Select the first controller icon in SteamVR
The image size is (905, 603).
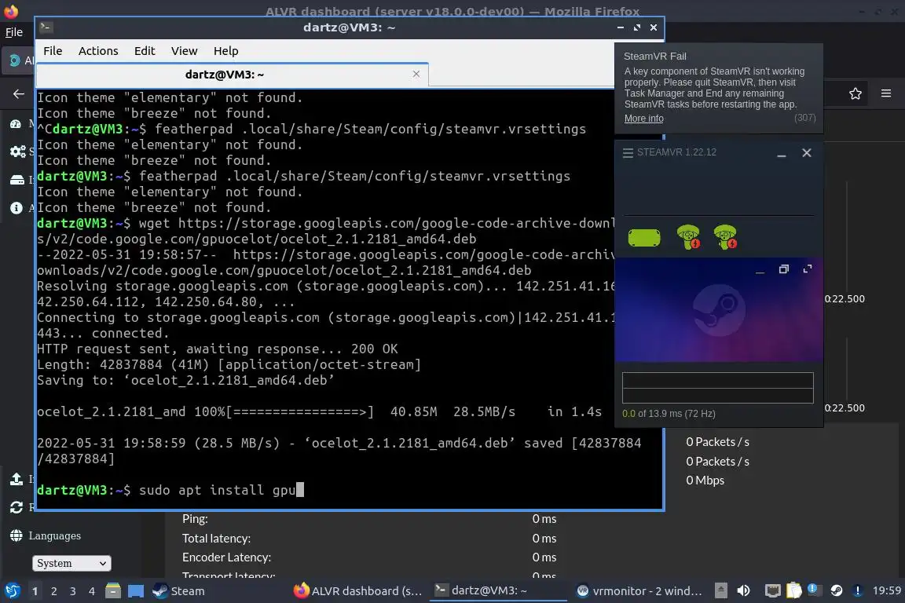click(x=688, y=237)
